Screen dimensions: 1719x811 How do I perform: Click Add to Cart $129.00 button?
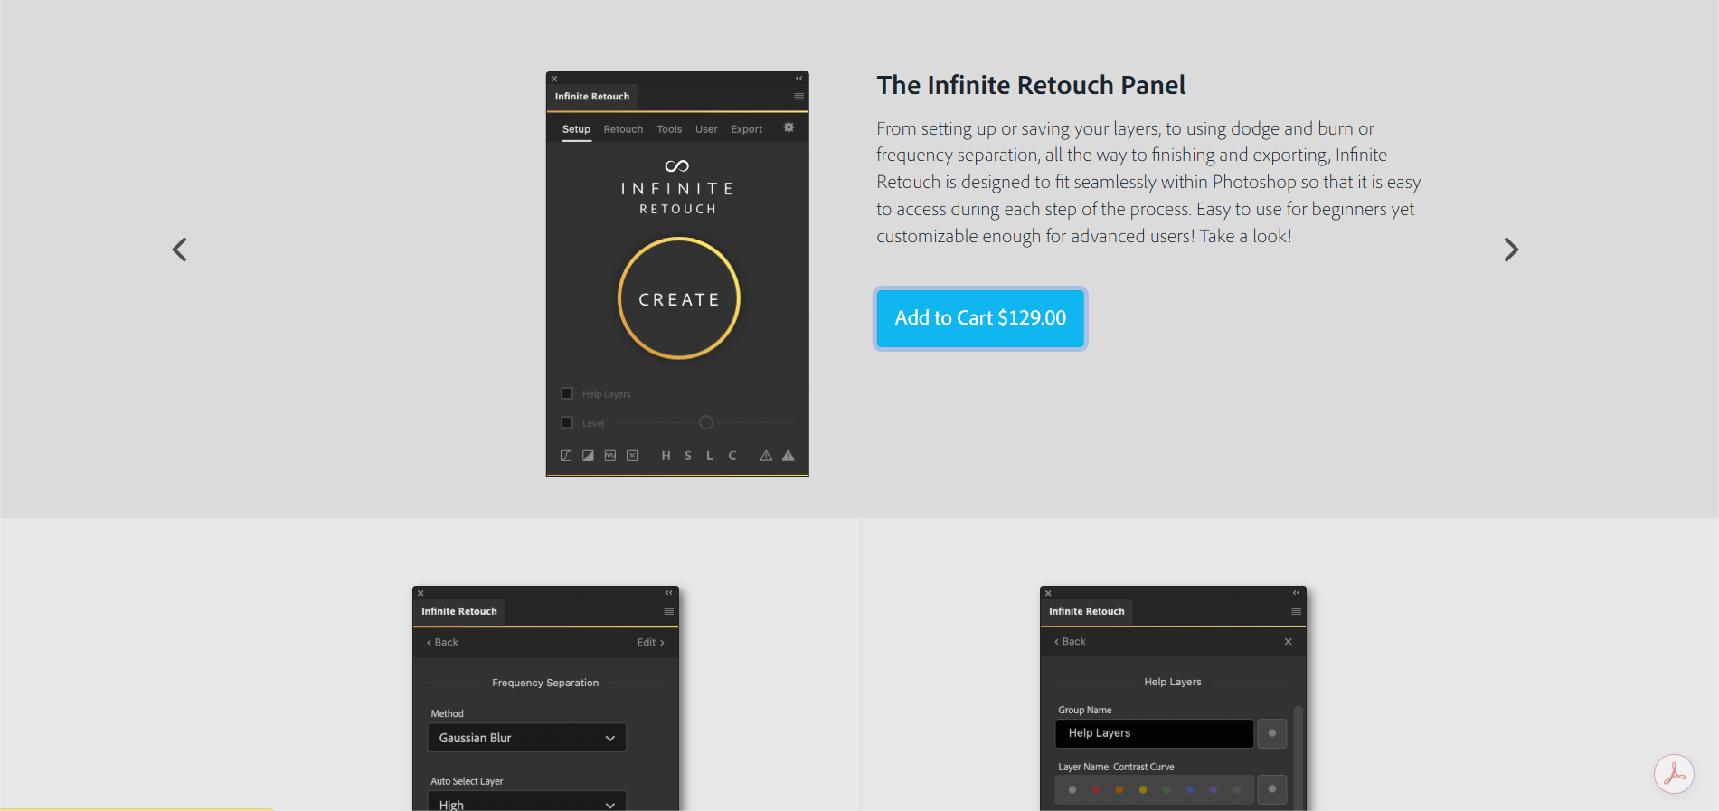980,318
